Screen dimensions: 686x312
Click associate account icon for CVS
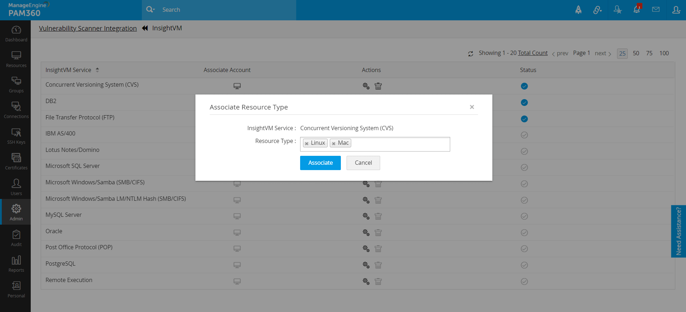pyautogui.click(x=237, y=86)
